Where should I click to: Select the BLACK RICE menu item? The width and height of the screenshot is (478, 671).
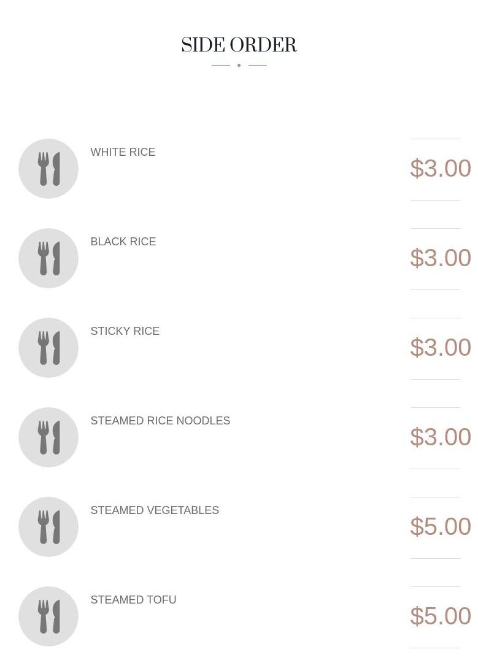123,242
